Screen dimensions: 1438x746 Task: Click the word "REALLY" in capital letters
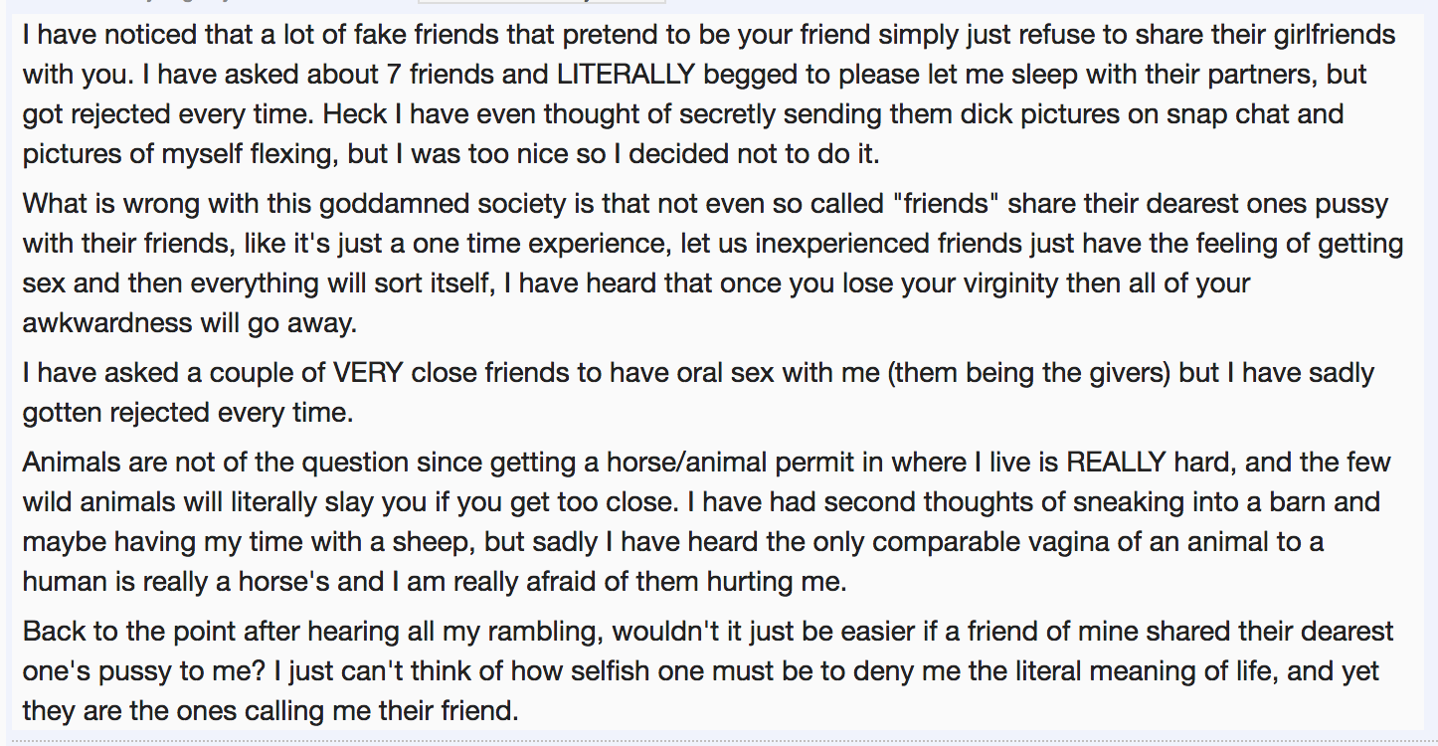[x=1115, y=463]
